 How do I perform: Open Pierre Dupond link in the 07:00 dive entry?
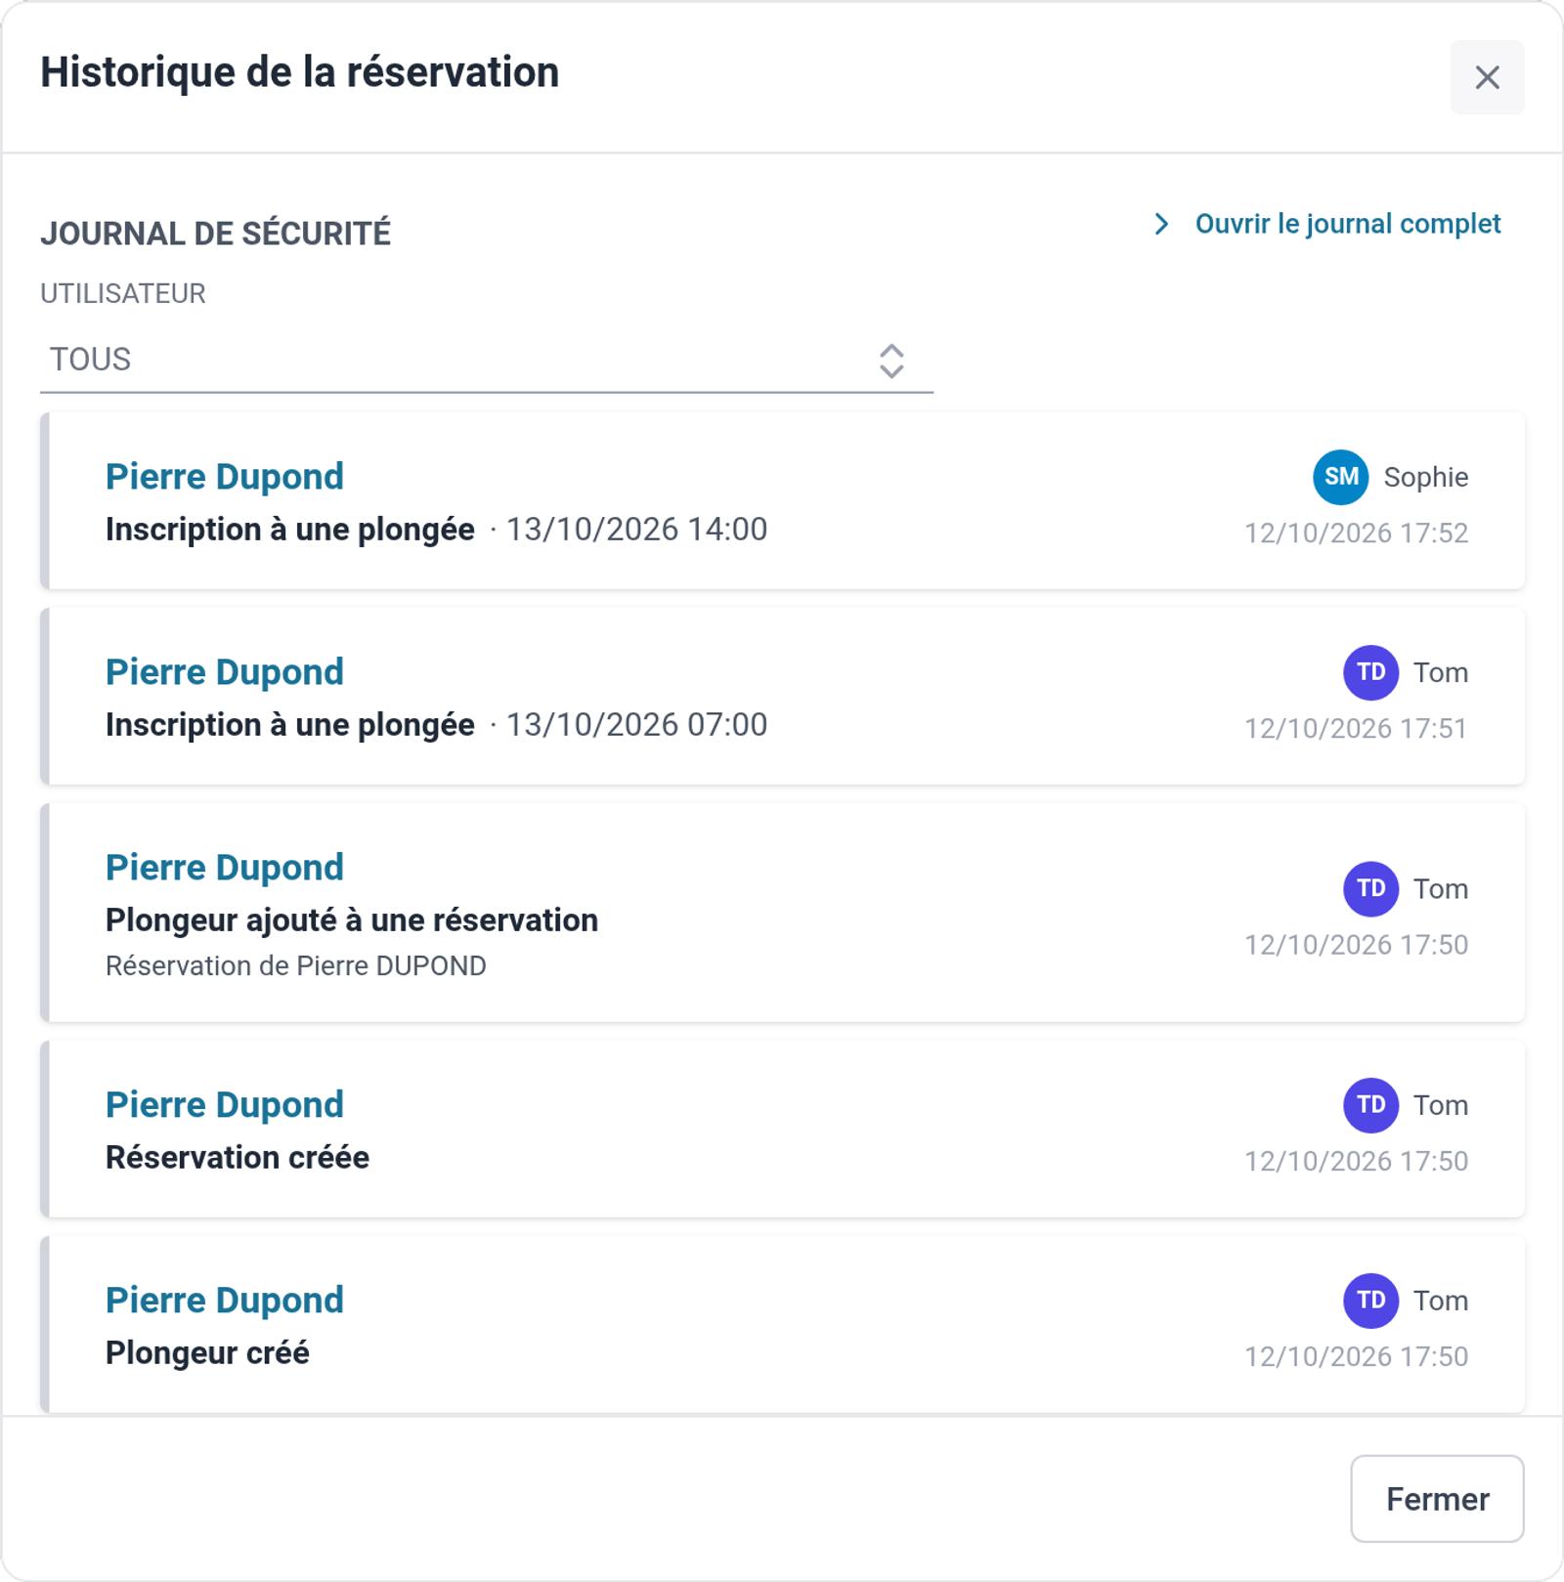pyautogui.click(x=225, y=672)
